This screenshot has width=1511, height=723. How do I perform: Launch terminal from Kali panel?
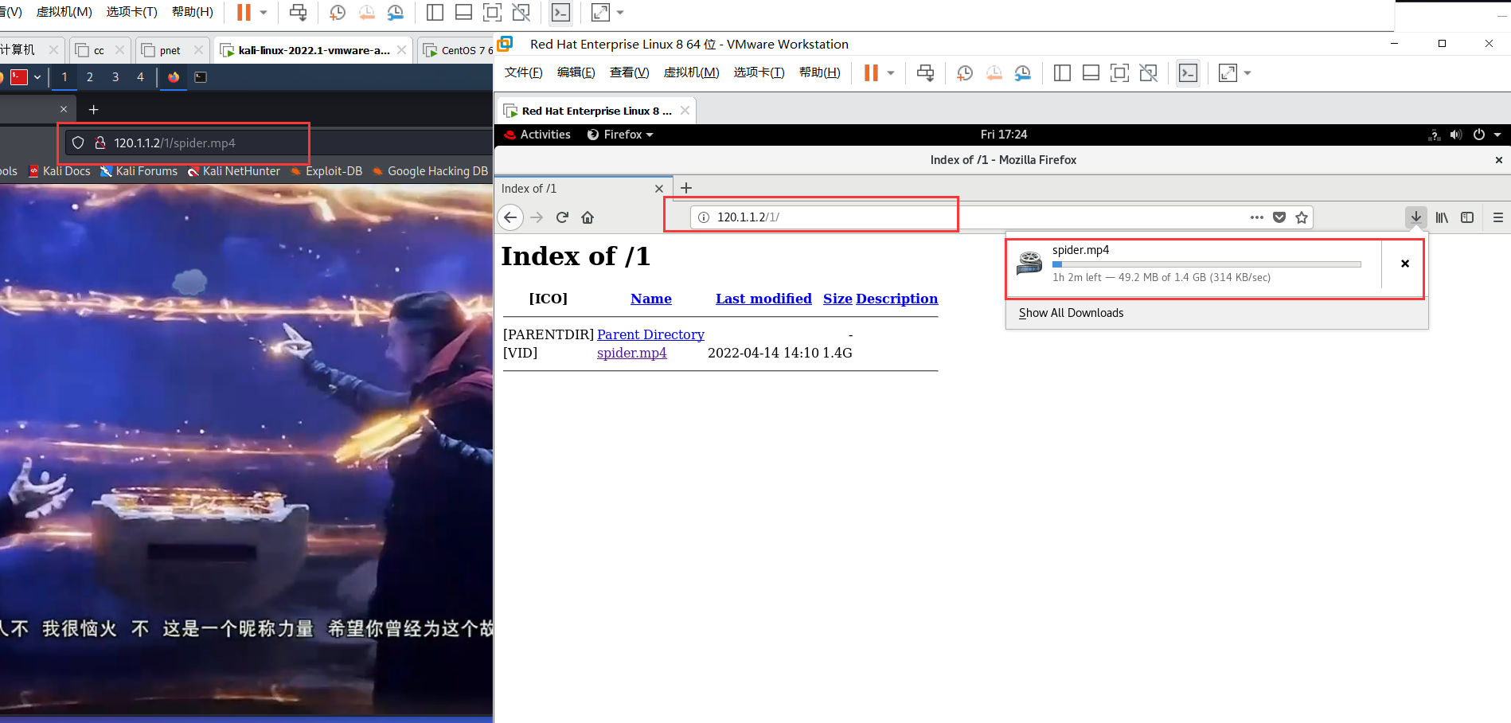[x=201, y=77]
